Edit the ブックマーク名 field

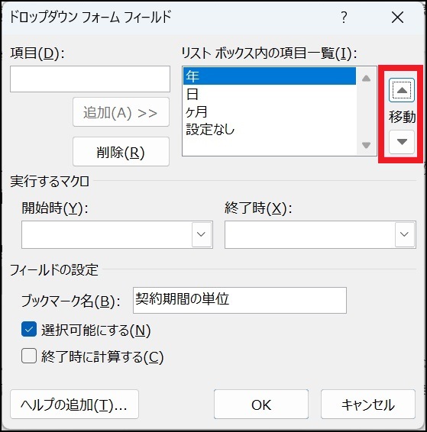(x=240, y=300)
